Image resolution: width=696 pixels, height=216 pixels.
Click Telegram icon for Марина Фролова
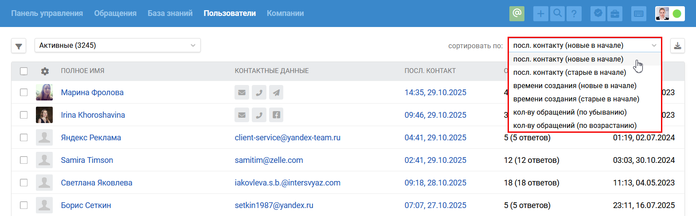[276, 93]
